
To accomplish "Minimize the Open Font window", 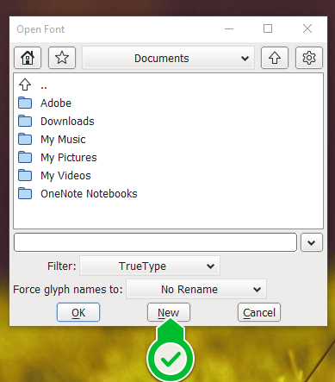I will click(x=229, y=28).
